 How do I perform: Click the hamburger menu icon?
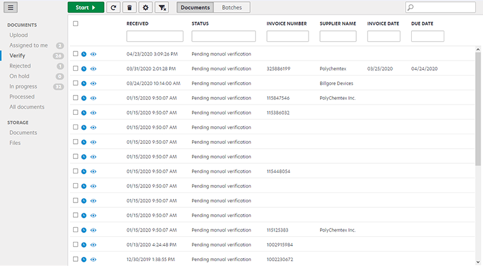11,7
